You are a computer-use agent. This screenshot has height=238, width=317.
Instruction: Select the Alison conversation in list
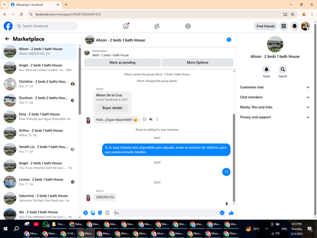tap(39, 51)
